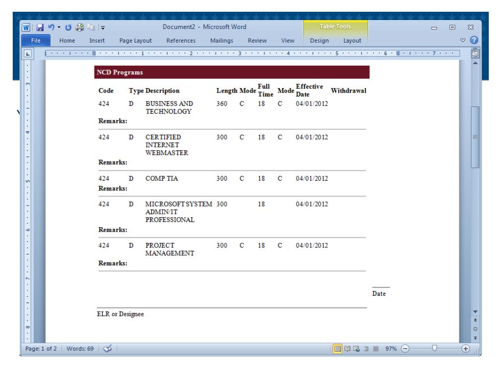Image resolution: width=501 pixels, height=376 pixels.
Task: Click the tab stop selector at ruler corner
Action: pos(28,54)
